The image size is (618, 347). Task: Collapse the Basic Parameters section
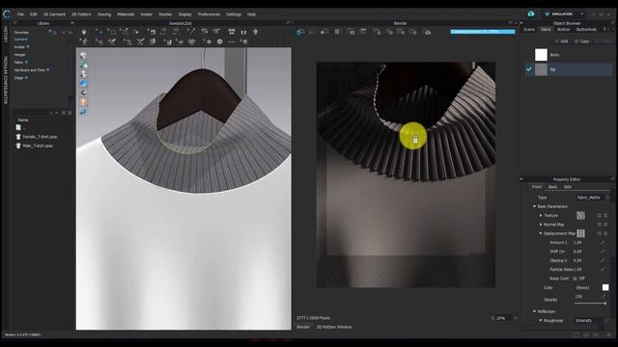(534, 206)
